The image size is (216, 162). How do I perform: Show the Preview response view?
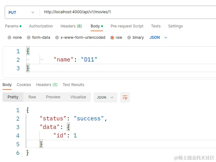tap(53, 97)
